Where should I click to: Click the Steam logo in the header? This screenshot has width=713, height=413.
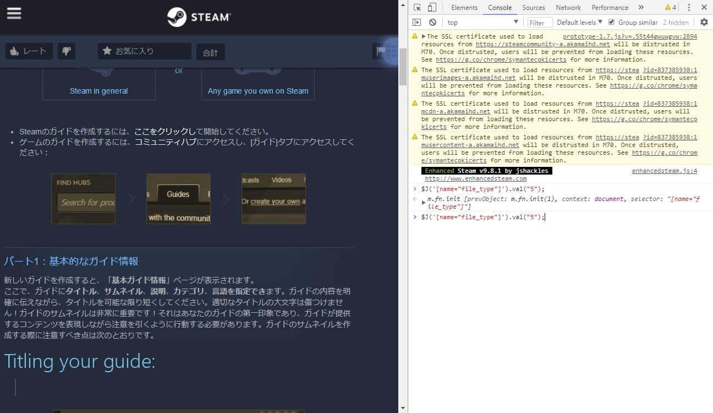(199, 17)
